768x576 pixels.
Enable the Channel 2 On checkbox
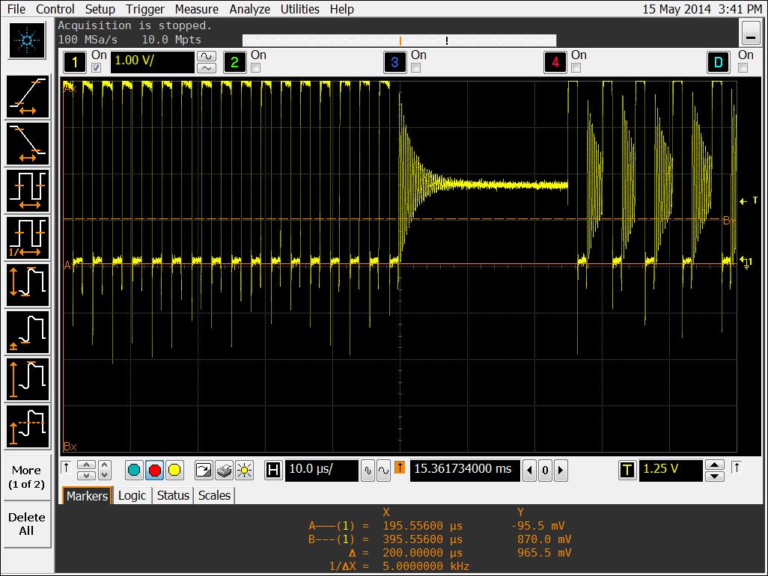click(x=255, y=68)
